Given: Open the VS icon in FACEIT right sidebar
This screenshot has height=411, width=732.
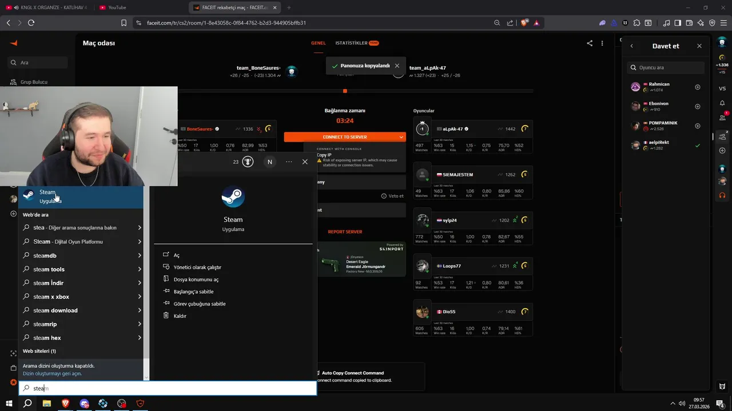Looking at the screenshot, I should 722,88.
